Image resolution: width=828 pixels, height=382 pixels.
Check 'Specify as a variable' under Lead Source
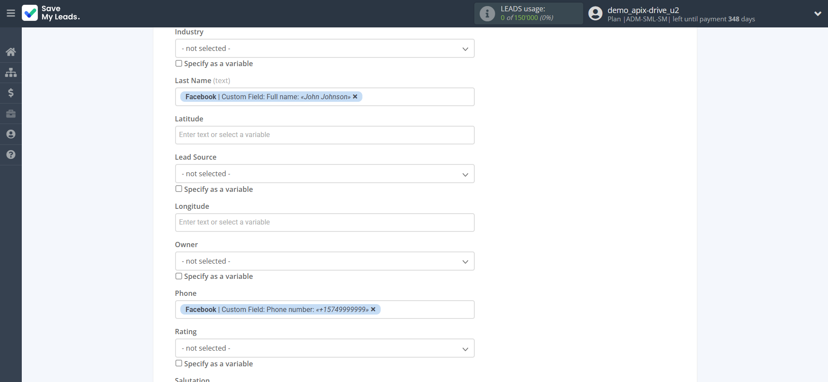click(x=179, y=189)
